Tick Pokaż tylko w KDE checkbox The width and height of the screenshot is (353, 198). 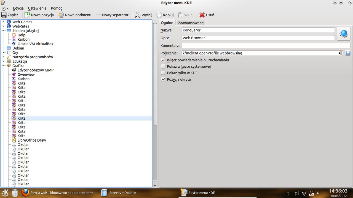click(x=163, y=73)
